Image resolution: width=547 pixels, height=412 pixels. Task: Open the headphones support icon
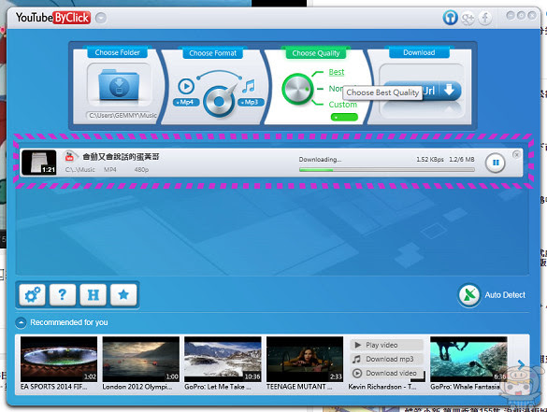click(x=451, y=17)
